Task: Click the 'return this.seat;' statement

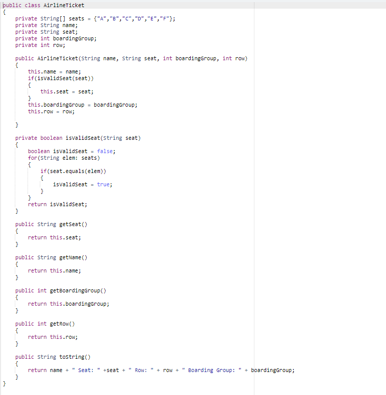Action: pyautogui.click(x=55, y=237)
